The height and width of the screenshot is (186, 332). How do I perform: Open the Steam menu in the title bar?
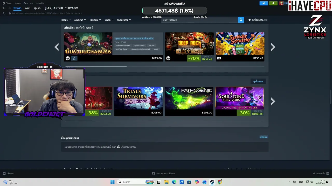coord(7,3)
